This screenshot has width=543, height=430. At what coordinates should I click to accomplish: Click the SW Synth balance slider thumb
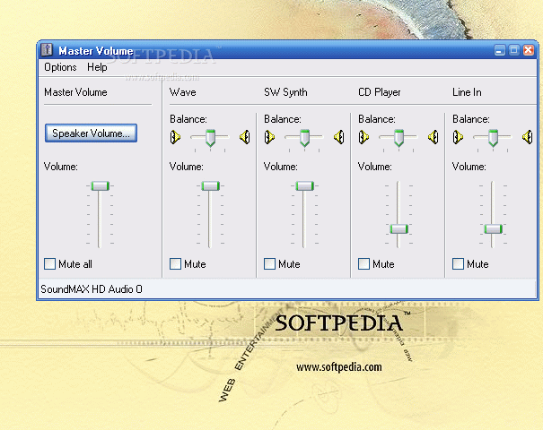[304, 138]
